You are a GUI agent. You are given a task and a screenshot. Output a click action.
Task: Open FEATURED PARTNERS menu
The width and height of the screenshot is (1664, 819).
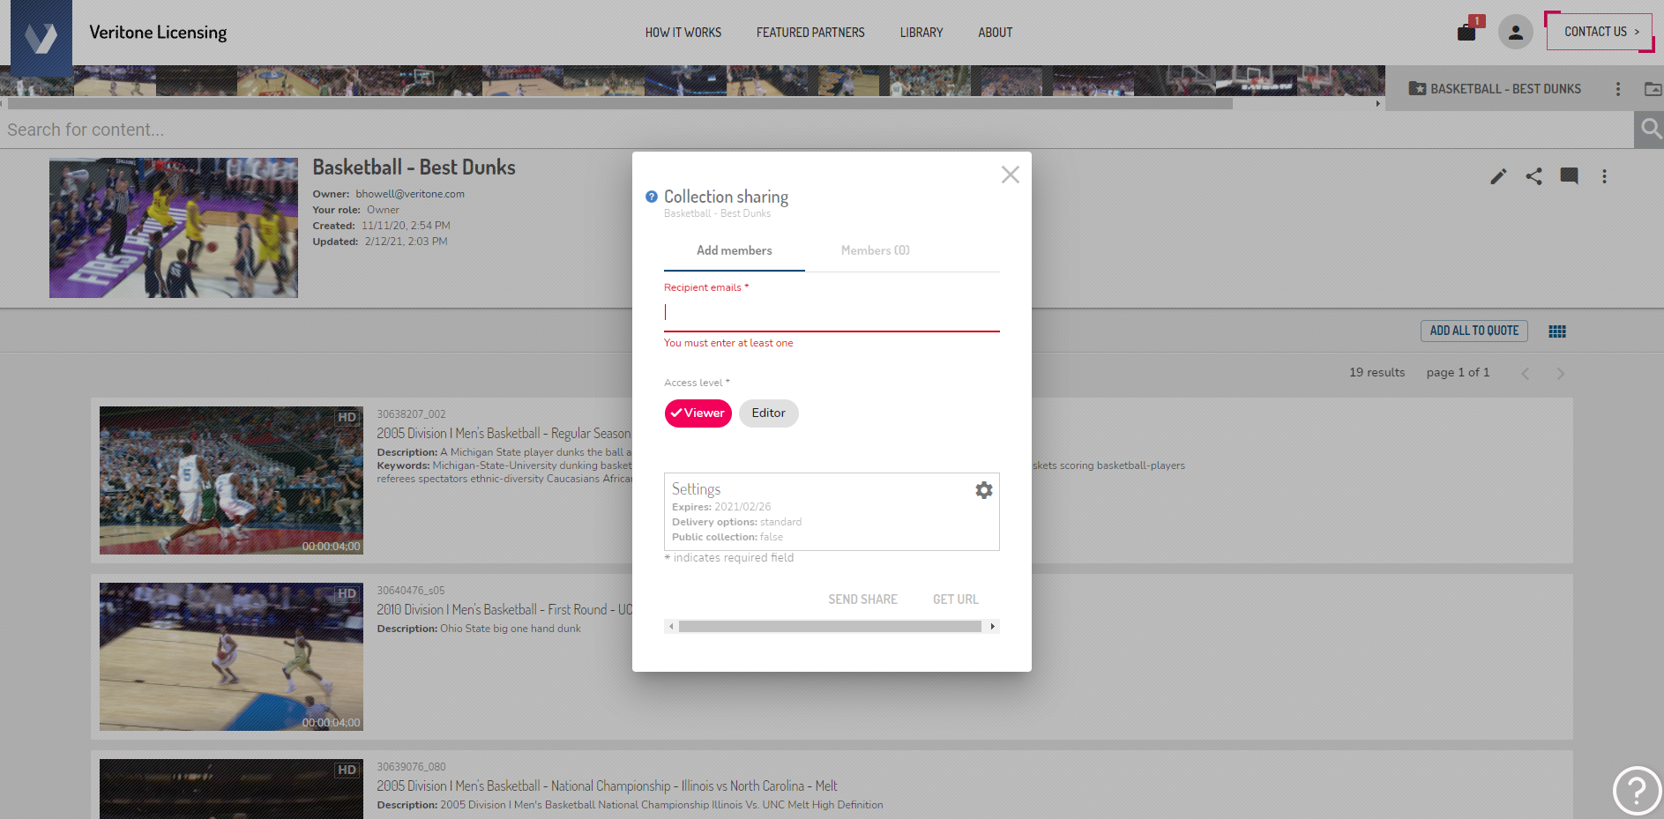click(x=810, y=33)
